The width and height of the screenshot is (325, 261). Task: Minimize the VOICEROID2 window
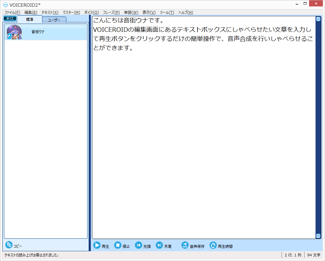[297, 4]
